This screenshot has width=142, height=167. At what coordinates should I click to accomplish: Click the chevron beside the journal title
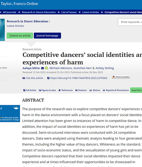pyautogui.click(x=49, y=21)
